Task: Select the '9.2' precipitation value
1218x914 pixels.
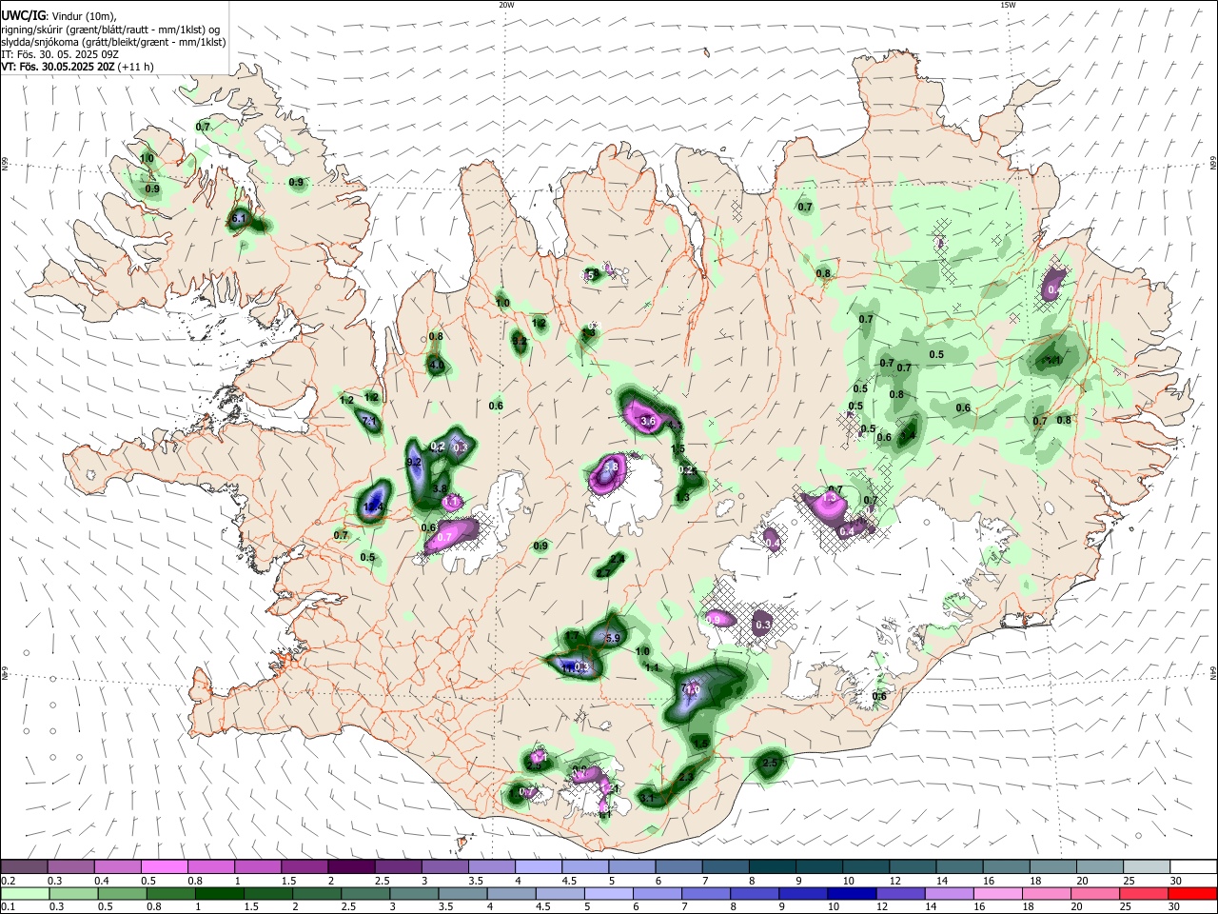Action: pos(414,462)
